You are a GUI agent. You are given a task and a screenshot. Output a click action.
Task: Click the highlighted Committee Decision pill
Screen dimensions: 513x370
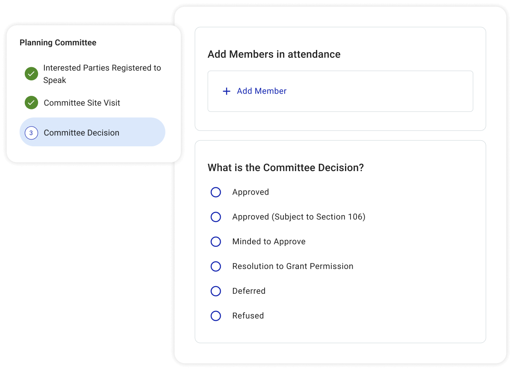(x=92, y=132)
